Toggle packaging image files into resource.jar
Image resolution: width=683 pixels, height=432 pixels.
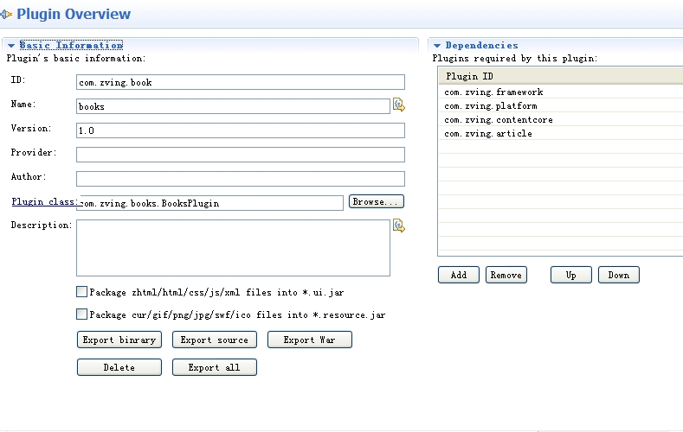pyautogui.click(x=82, y=314)
